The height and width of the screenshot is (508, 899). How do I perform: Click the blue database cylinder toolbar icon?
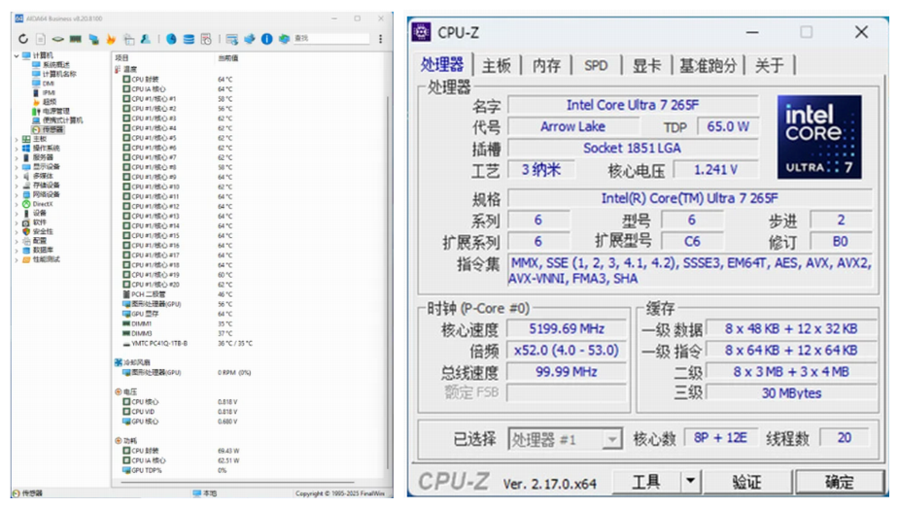tap(189, 39)
